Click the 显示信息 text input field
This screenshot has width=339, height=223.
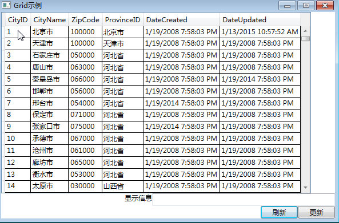[244, 200]
